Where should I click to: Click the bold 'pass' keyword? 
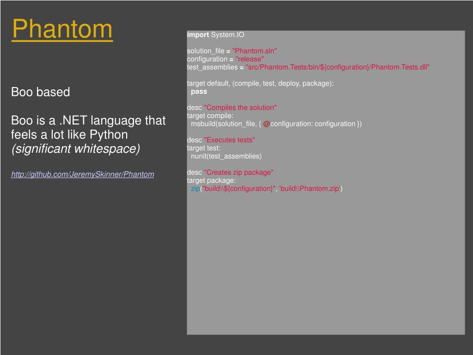pyautogui.click(x=199, y=92)
